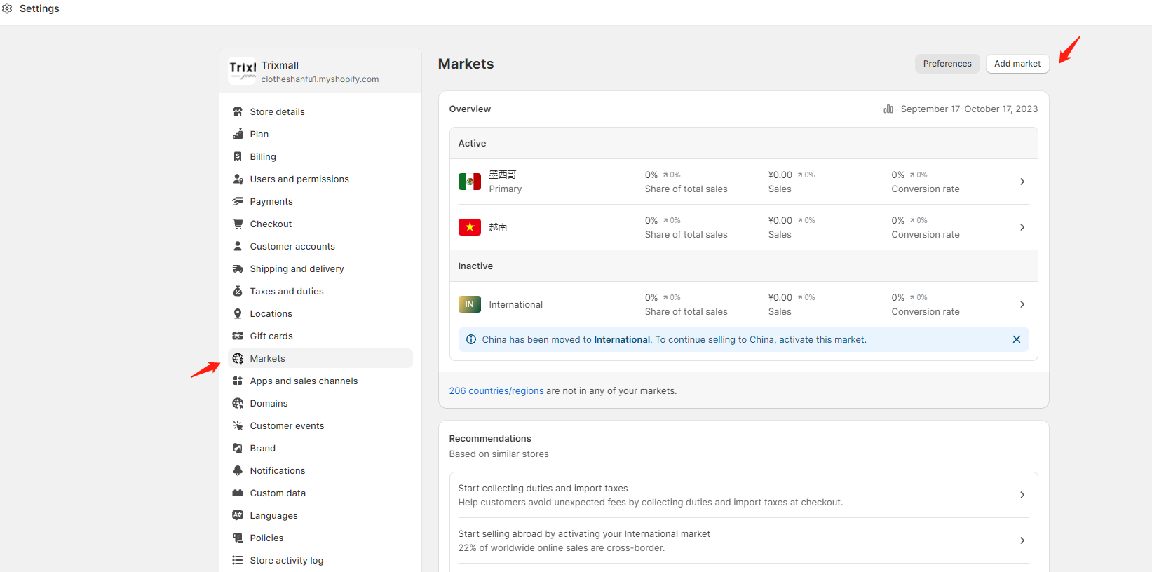Open Apps and sales channels
1152x572 pixels.
320,381
